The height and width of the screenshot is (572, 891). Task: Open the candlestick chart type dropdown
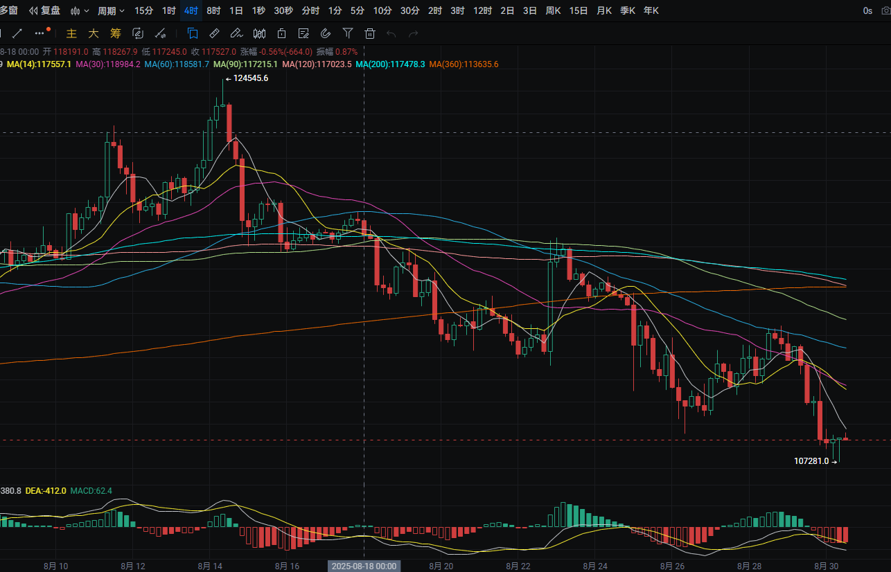coord(80,10)
